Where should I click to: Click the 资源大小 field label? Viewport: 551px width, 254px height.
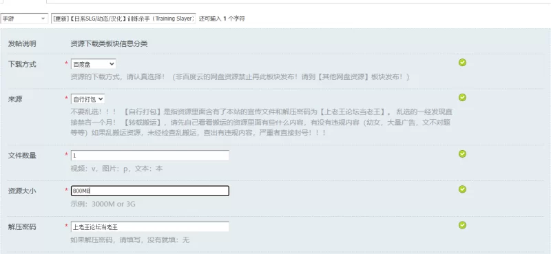click(x=22, y=191)
